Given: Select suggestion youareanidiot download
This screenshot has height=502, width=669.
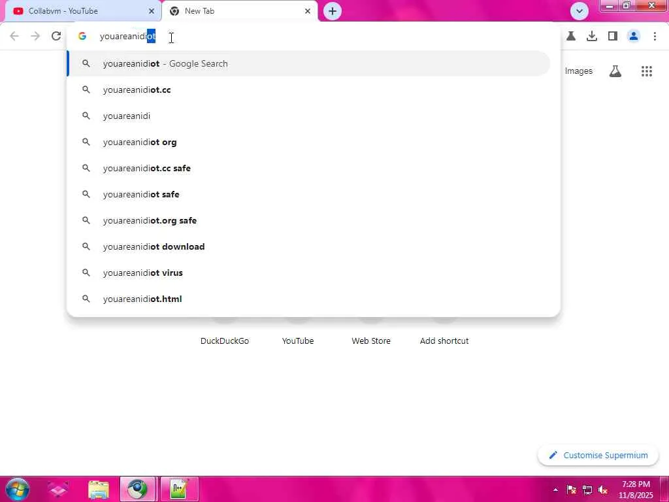Looking at the screenshot, I should tap(309, 246).
